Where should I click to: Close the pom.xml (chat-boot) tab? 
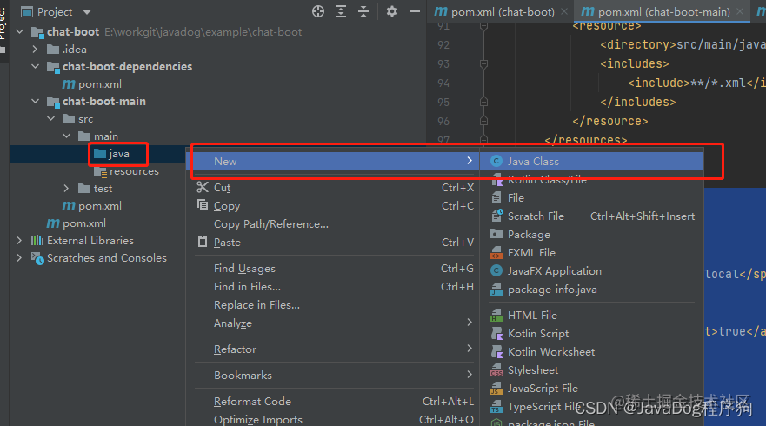coord(564,11)
